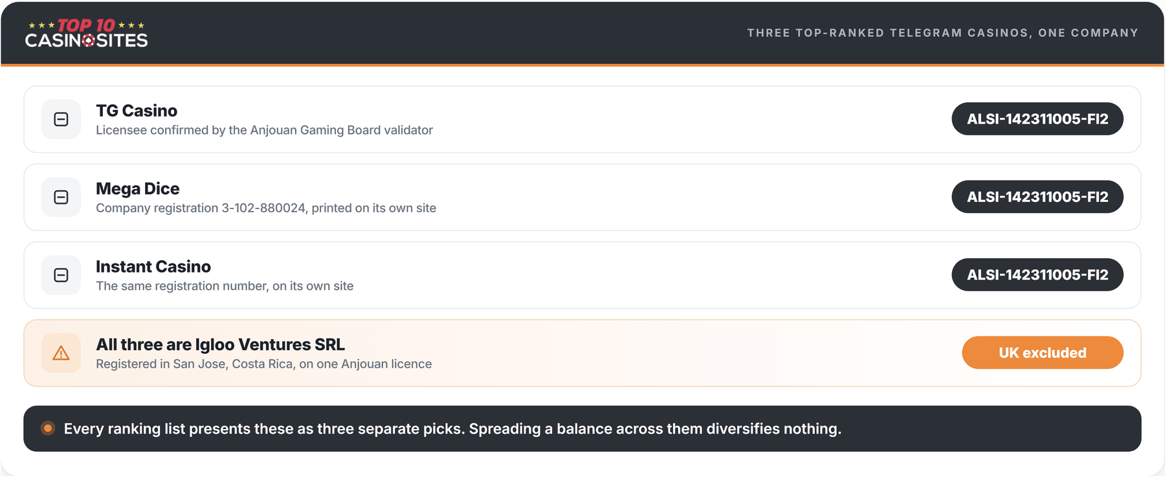Click the licence badge in the Instant Casino row

1037,275
